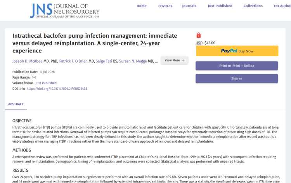
Task: Open the Home menu item
Action: tap(141, 6)
